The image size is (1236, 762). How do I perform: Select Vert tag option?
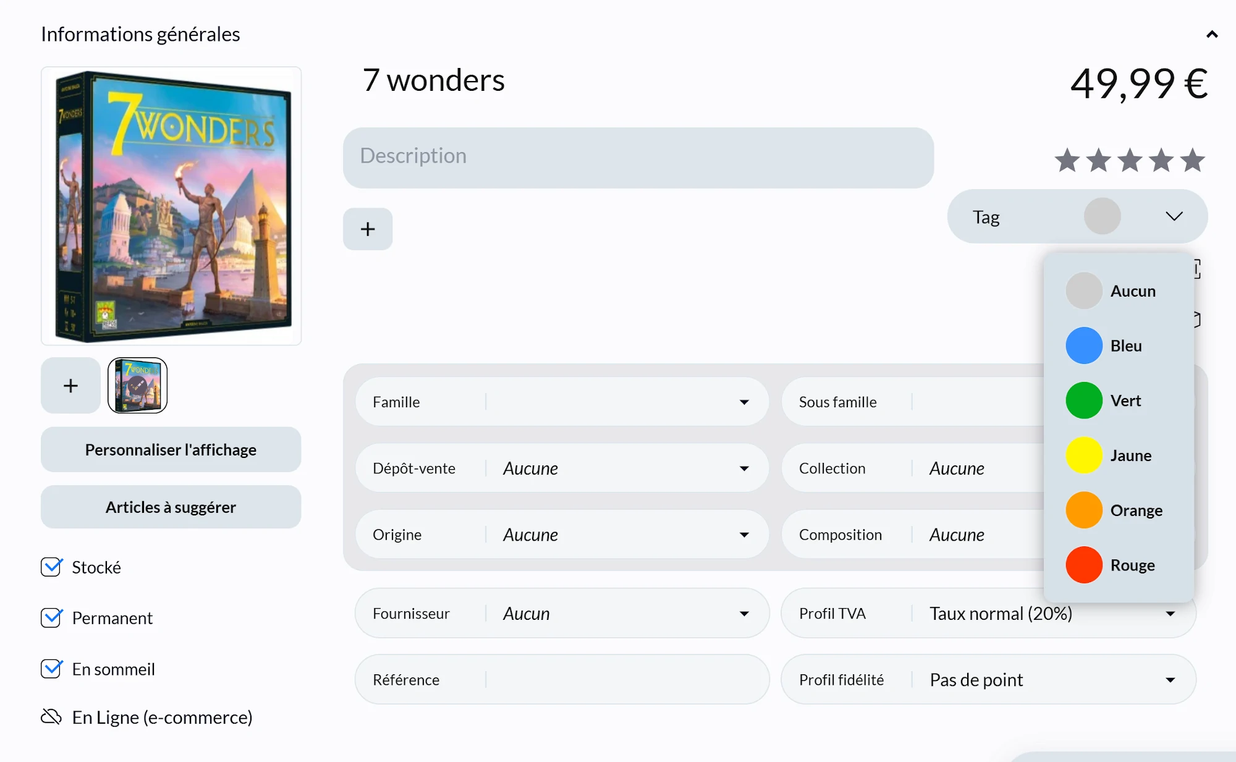[1119, 400]
